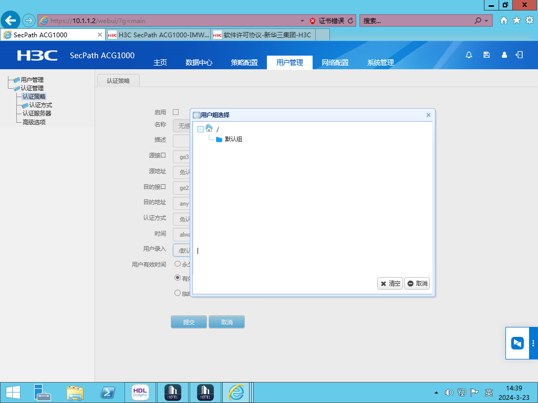
Task: Click the search magnifier icon
Action: tap(478, 20)
